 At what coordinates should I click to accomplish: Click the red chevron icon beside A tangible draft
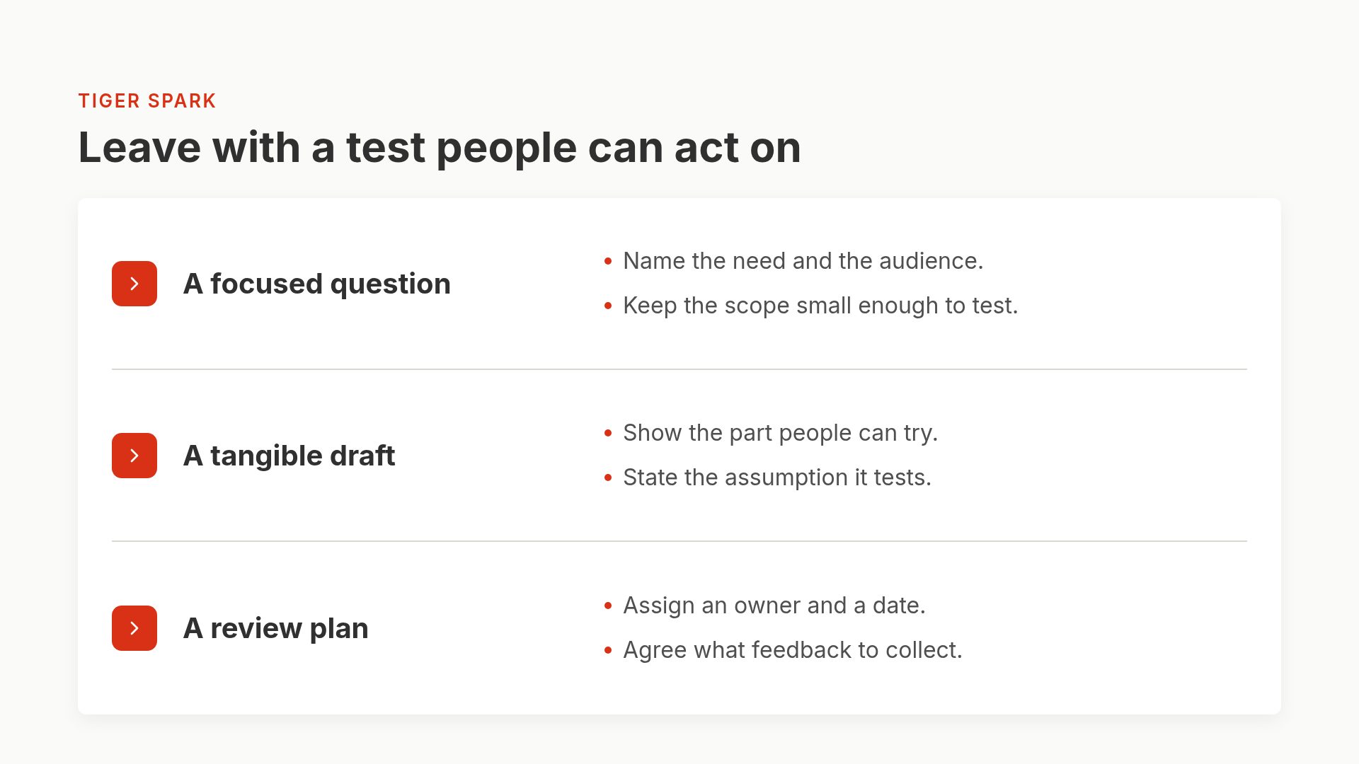click(x=134, y=456)
